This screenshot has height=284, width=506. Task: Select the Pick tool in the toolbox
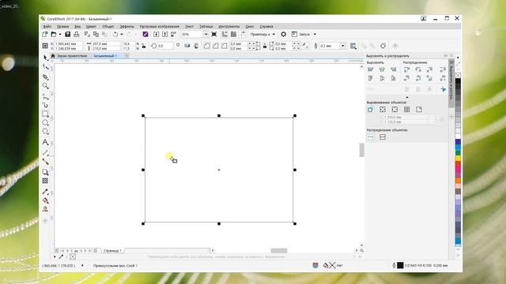coord(46,58)
